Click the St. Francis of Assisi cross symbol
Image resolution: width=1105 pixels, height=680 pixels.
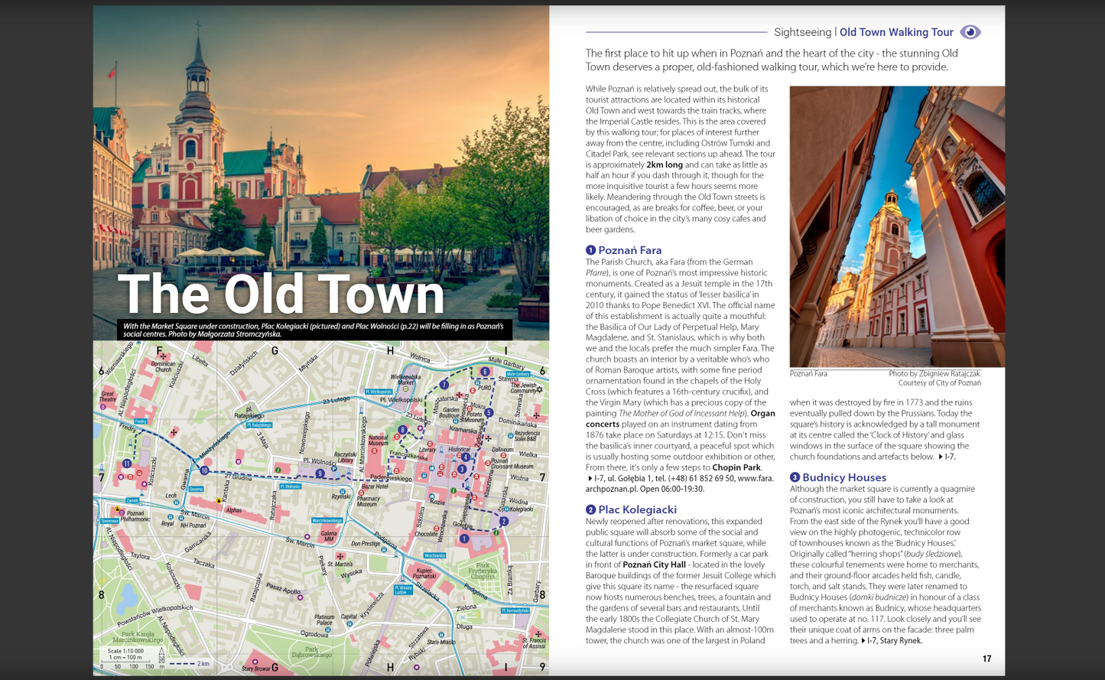click(538, 634)
